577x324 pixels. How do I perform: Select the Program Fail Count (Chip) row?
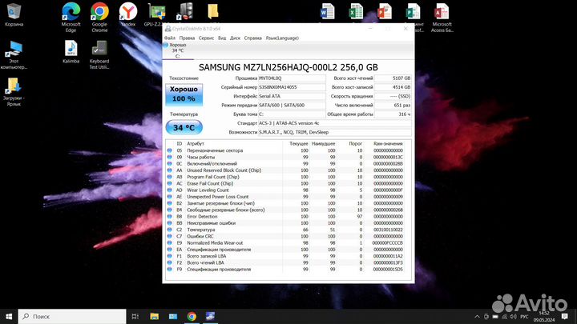tap(288, 177)
